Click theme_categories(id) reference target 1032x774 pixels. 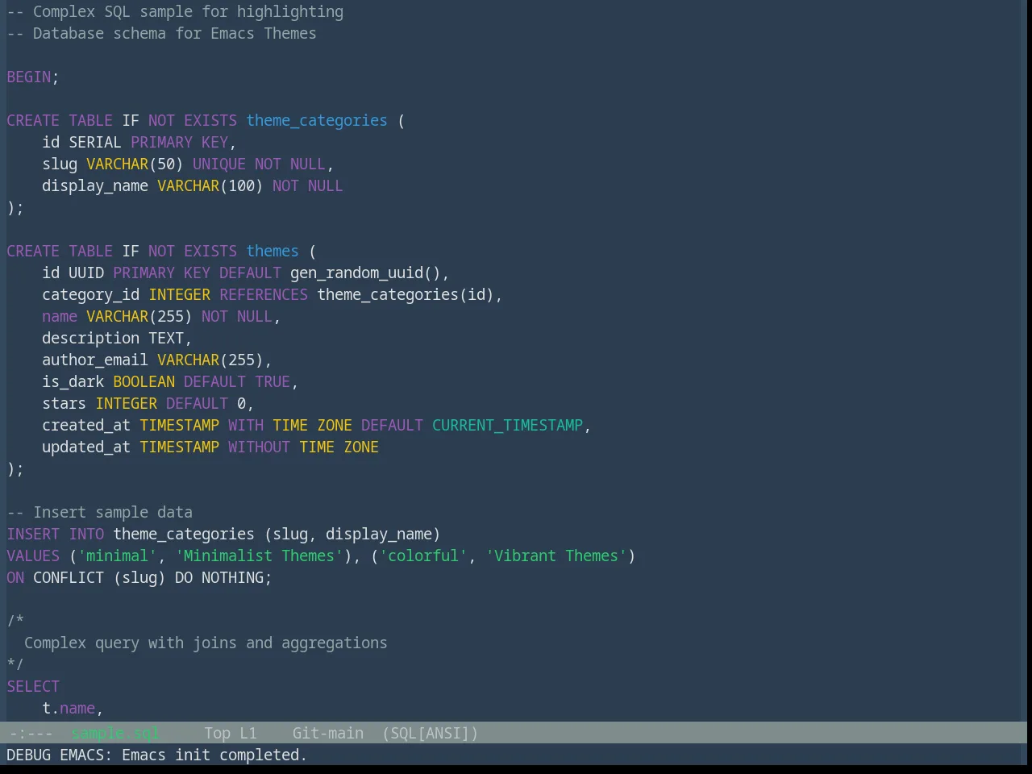tap(406, 294)
